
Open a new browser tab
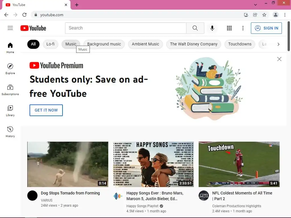tap(77, 5)
